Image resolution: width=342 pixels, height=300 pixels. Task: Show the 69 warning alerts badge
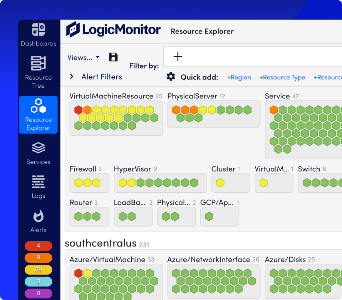(x=39, y=270)
